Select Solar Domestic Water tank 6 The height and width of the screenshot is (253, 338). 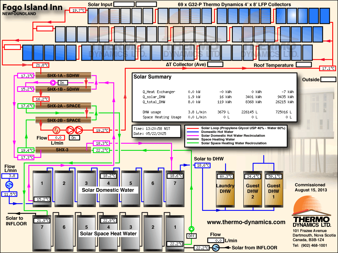pos(153,189)
